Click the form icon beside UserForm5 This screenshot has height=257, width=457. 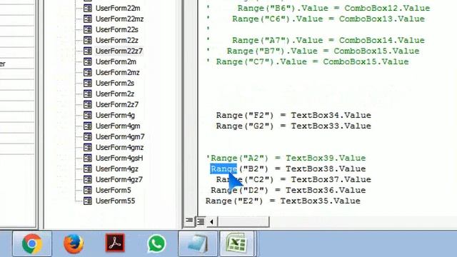tap(88, 190)
